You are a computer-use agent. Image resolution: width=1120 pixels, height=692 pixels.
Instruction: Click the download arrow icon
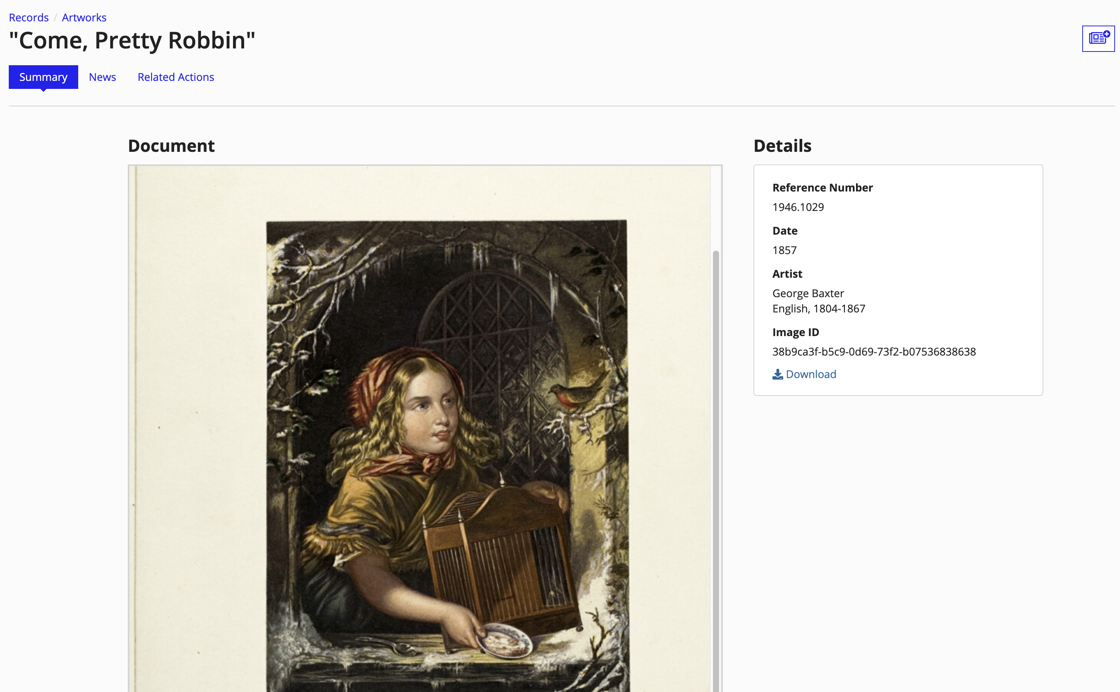(x=777, y=374)
